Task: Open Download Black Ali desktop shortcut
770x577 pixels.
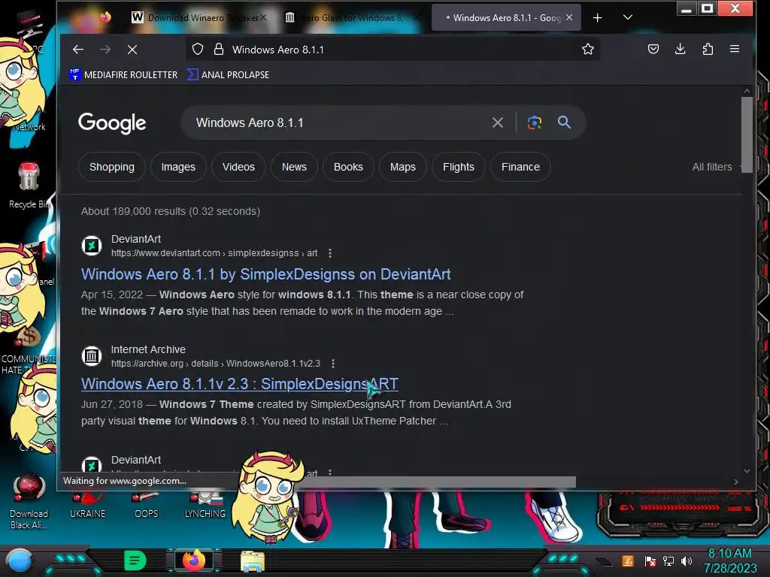Action: (x=29, y=502)
